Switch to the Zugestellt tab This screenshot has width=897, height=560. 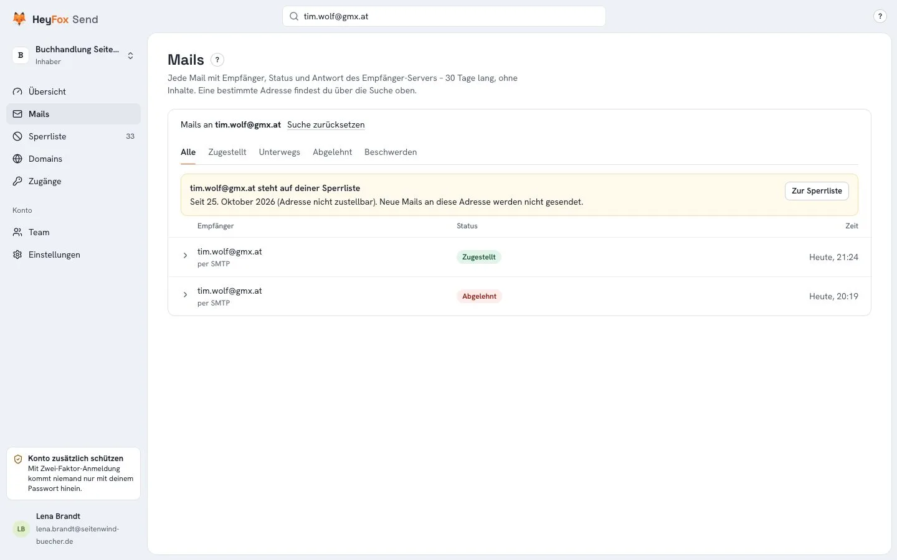227,152
